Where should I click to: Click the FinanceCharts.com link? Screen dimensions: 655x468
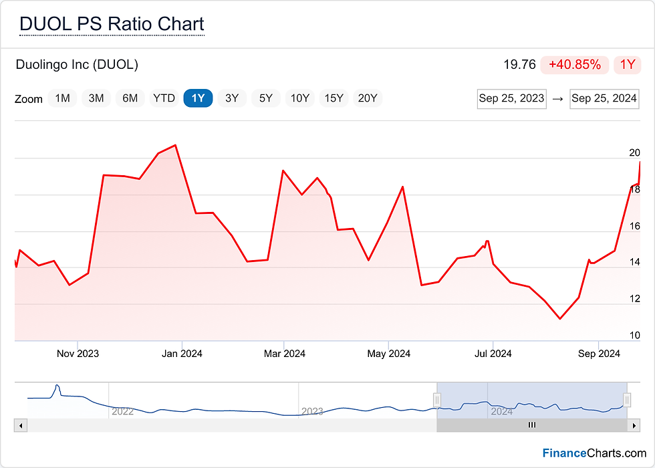[x=594, y=453]
